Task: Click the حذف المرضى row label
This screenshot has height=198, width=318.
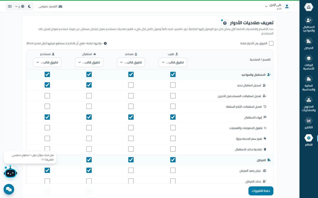Action: coord(253,182)
